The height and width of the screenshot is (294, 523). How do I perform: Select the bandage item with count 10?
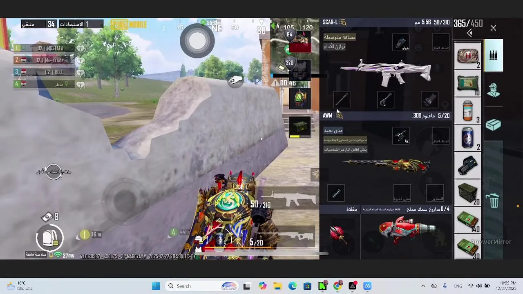point(468,83)
